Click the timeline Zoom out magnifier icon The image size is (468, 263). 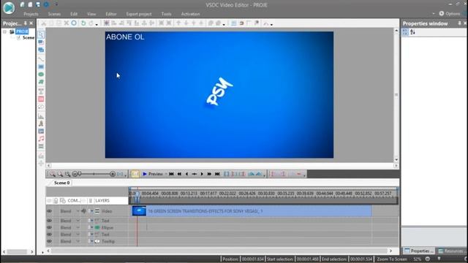[60, 174]
